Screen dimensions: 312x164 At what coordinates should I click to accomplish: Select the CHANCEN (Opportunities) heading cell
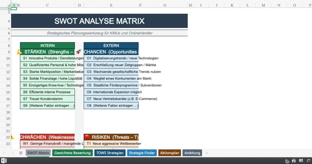click(x=111, y=52)
